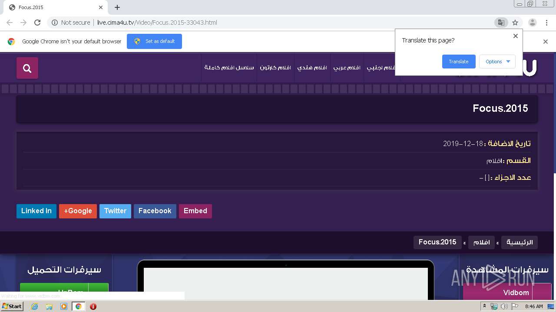Click the 8:46 AM system clock

click(x=534, y=306)
